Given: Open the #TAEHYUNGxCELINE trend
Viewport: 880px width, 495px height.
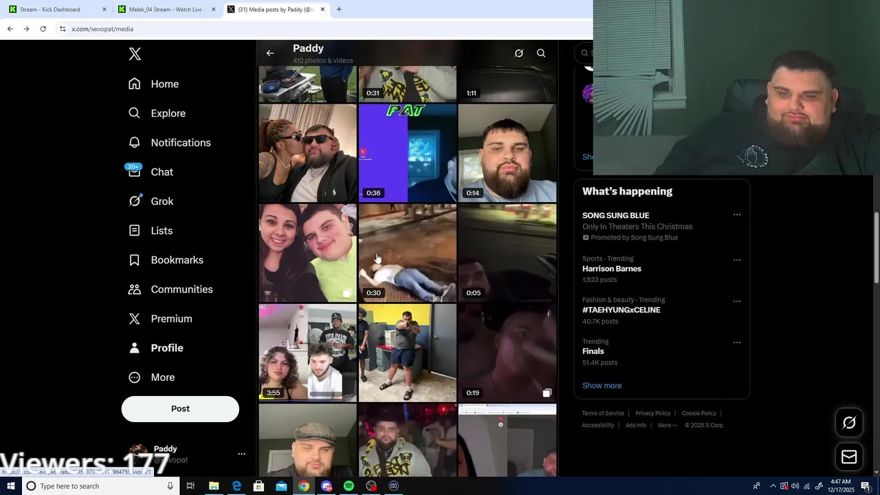Looking at the screenshot, I should pyautogui.click(x=621, y=310).
